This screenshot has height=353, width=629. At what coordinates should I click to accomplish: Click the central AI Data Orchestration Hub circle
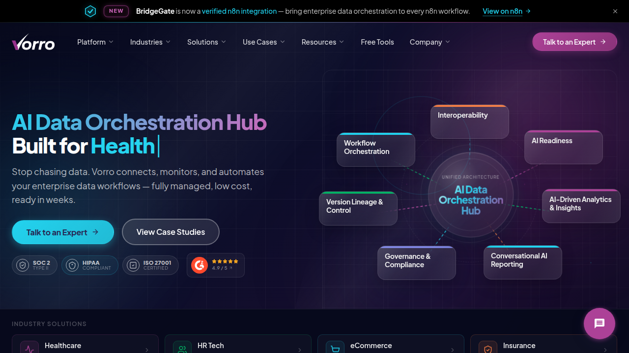(x=470, y=195)
